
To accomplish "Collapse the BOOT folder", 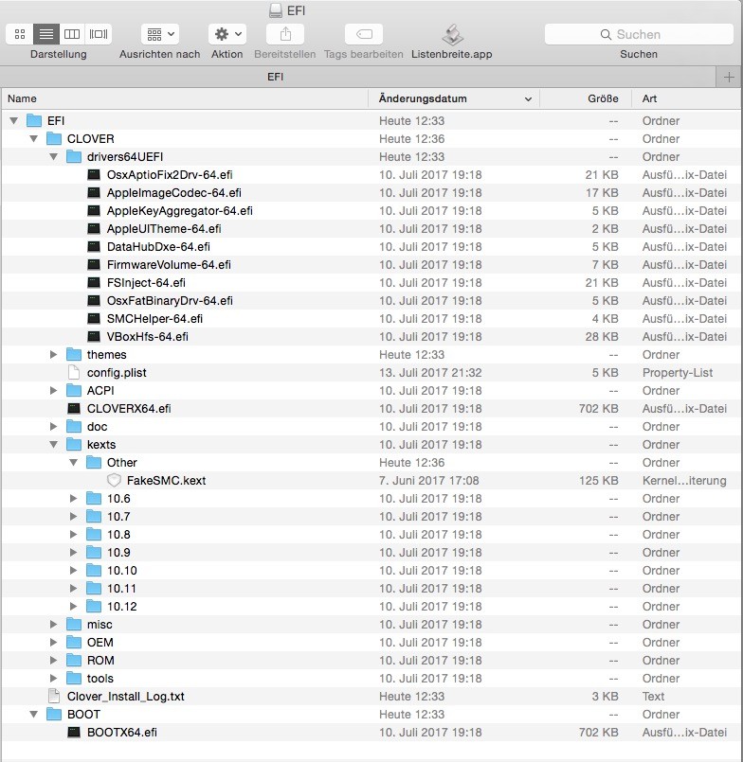I will click(x=33, y=714).
